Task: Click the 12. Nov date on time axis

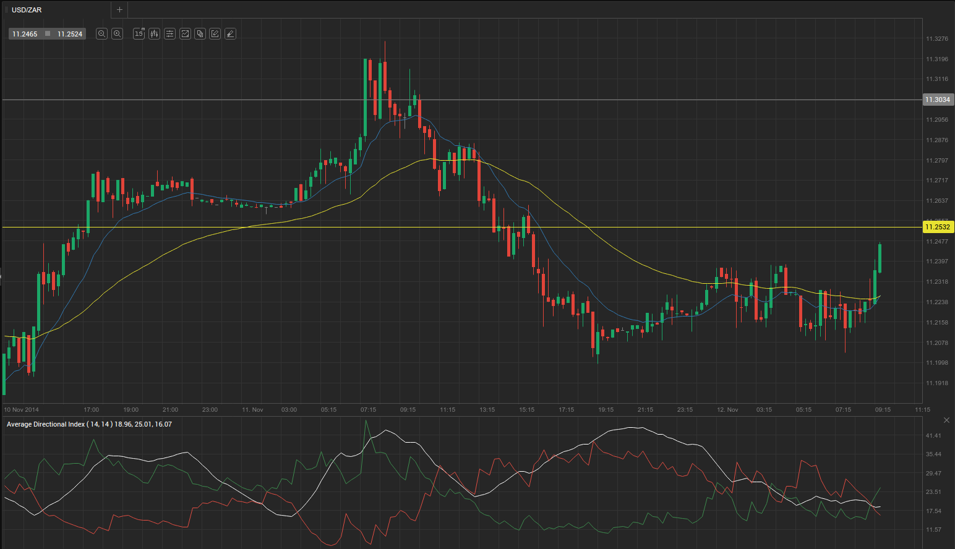Action: tap(727, 409)
